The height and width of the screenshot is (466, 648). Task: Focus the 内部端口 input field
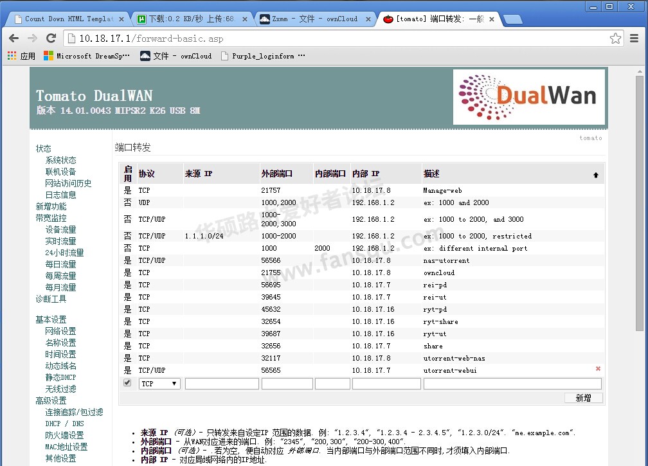[333, 384]
